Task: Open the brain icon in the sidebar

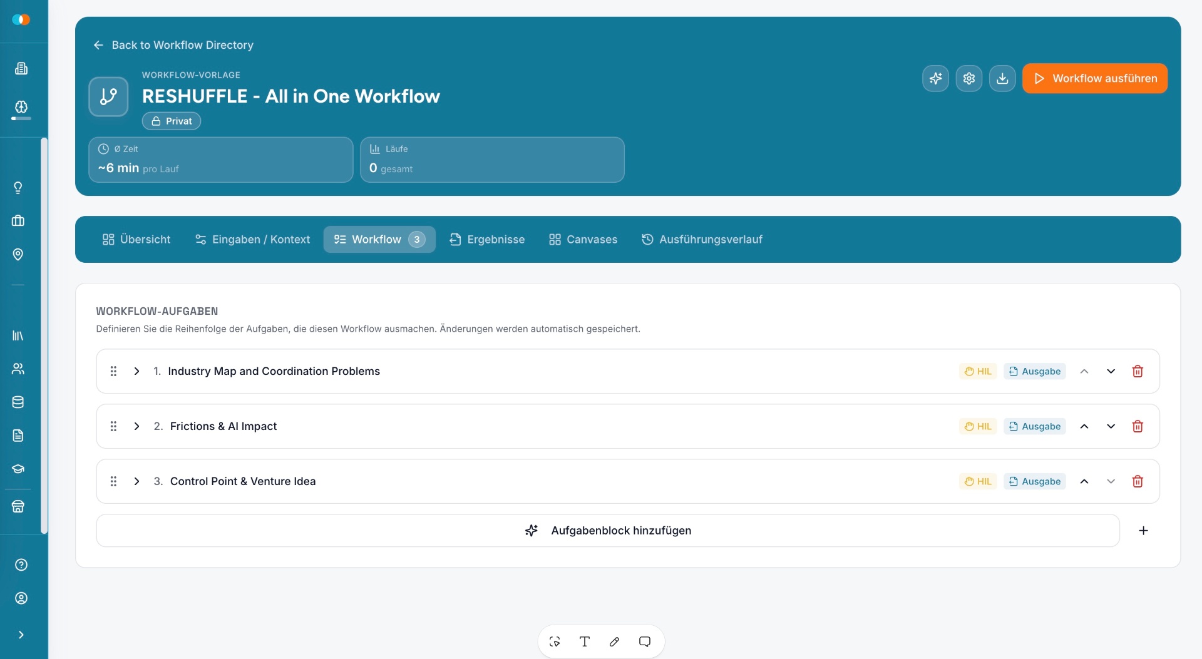Action: tap(21, 106)
